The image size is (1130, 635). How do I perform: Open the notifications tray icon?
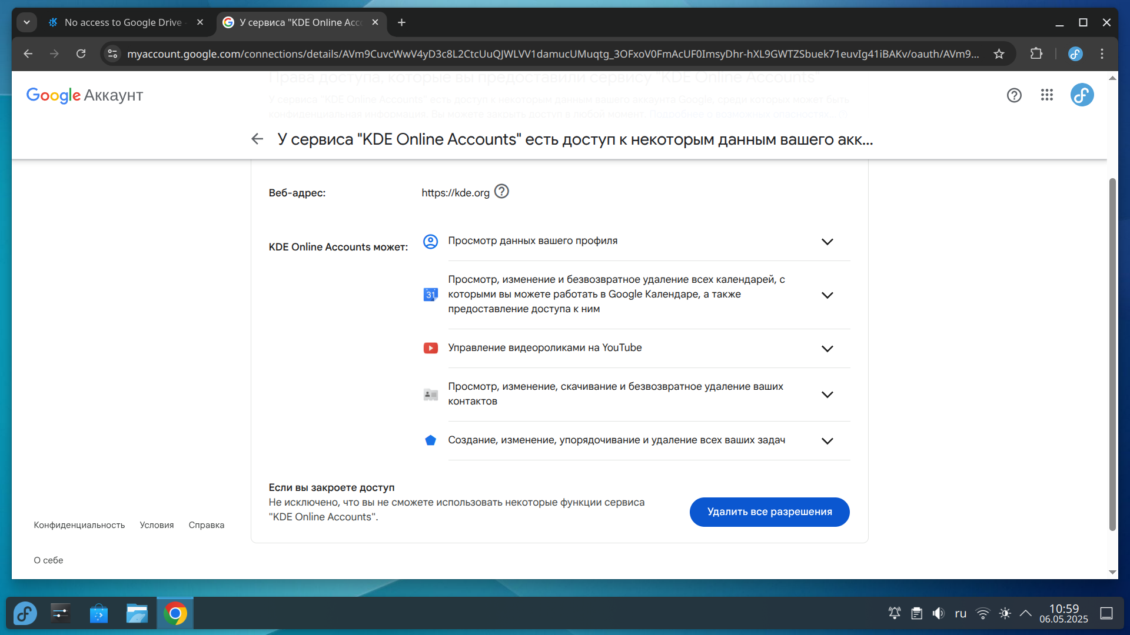(895, 614)
